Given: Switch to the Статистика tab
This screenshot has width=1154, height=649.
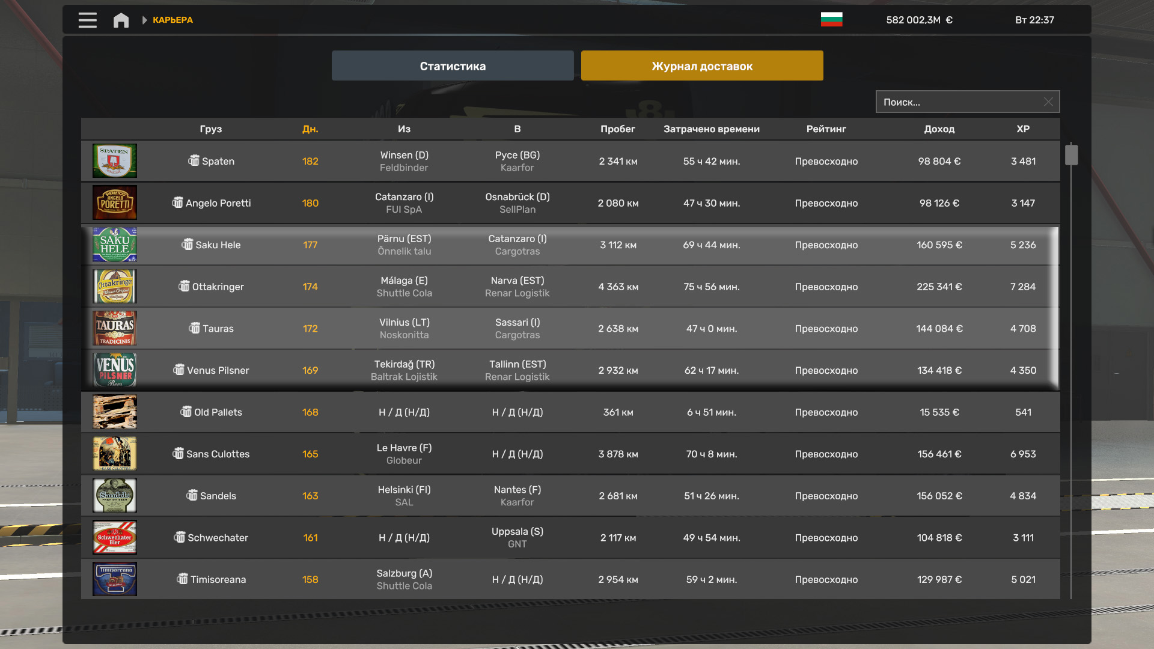Looking at the screenshot, I should (x=453, y=66).
